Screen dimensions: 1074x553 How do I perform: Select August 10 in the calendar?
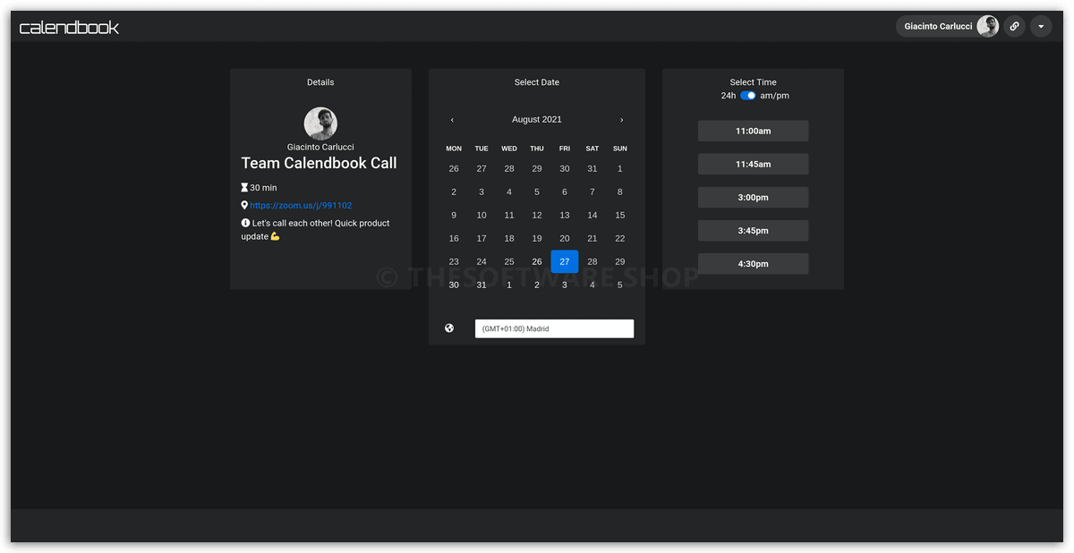pos(482,215)
